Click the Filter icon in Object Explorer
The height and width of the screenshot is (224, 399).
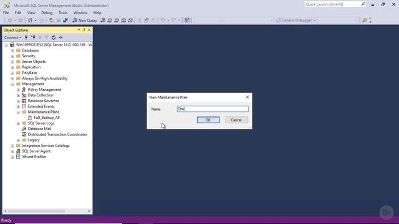click(x=47, y=37)
